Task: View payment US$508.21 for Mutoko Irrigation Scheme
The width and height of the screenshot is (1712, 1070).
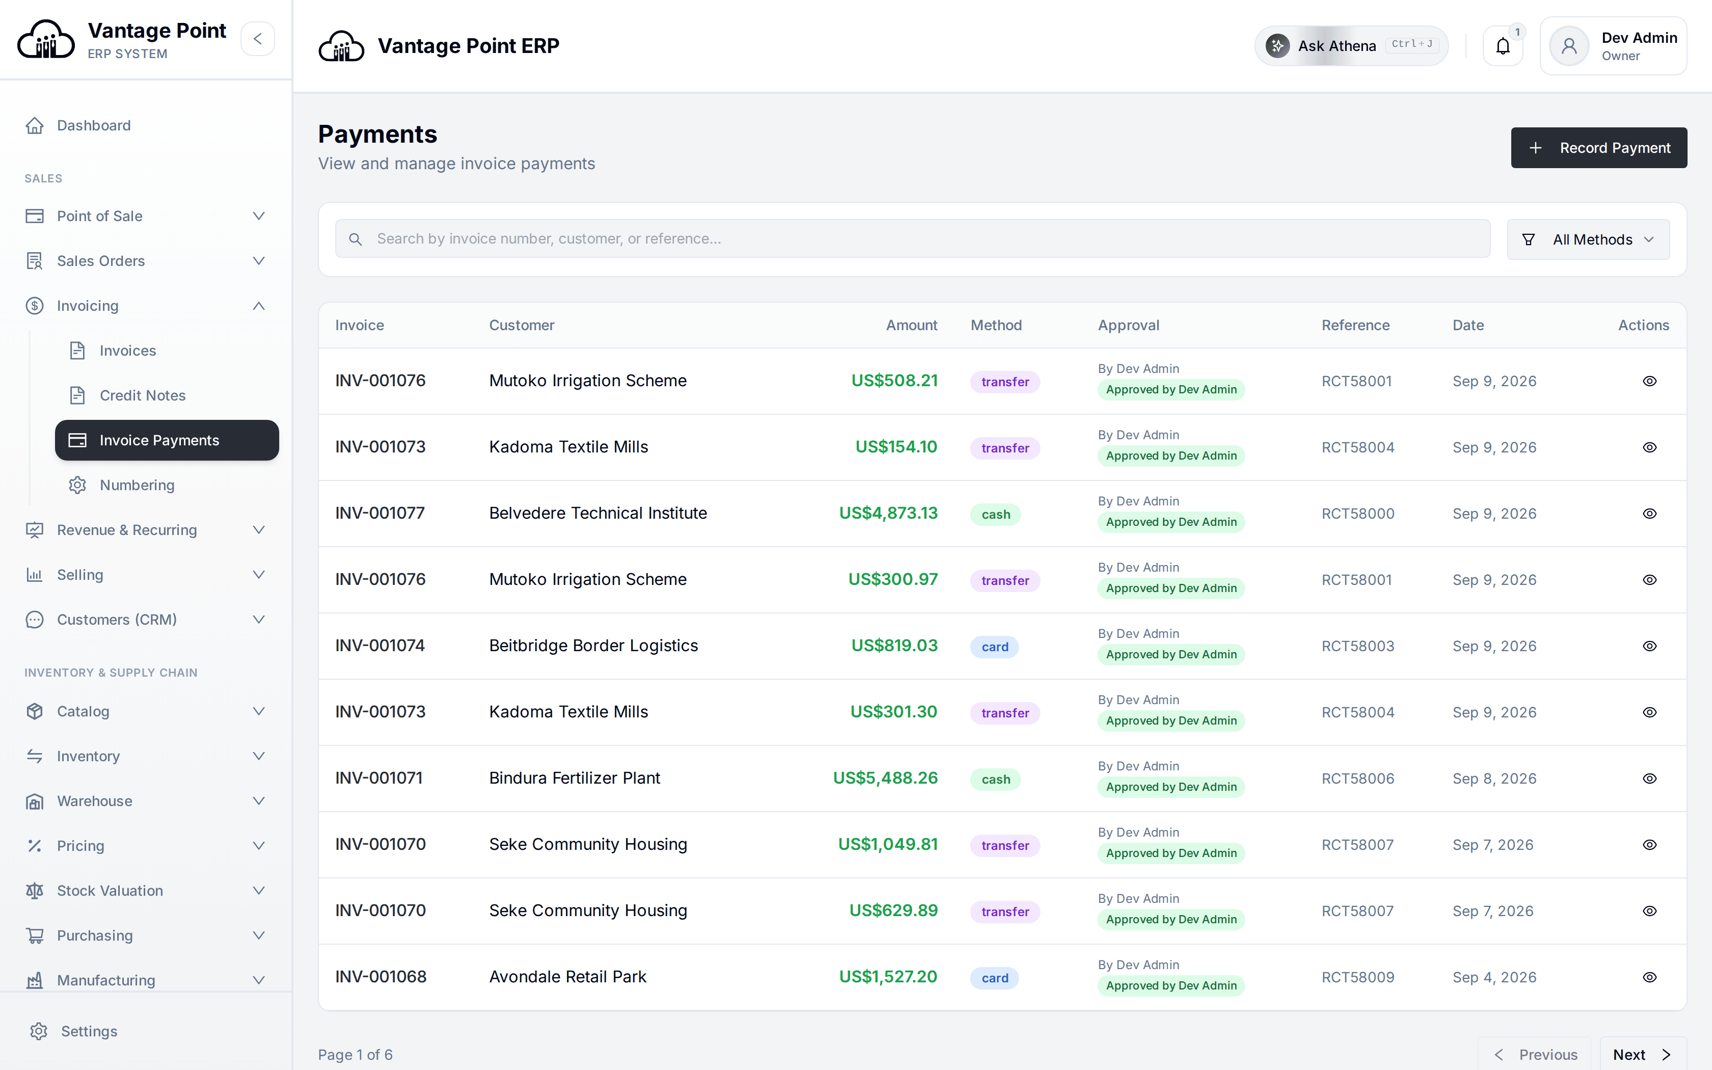Action: [1649, 381]
